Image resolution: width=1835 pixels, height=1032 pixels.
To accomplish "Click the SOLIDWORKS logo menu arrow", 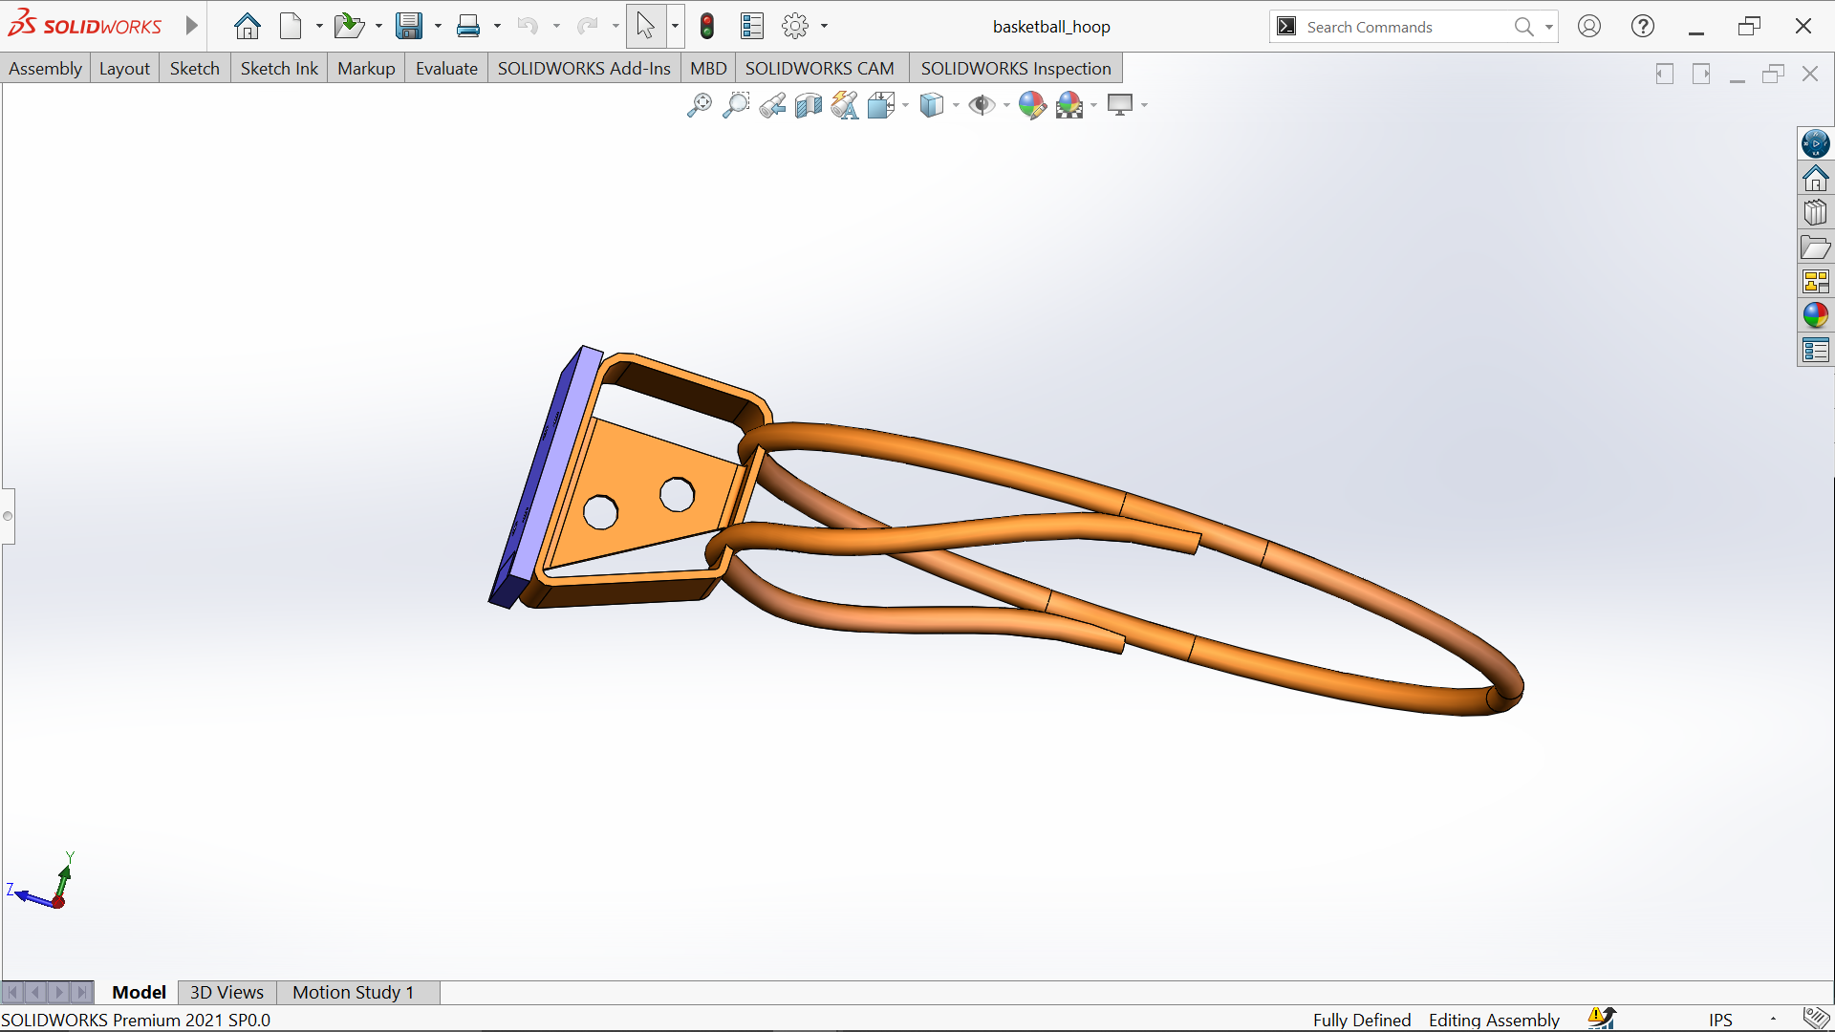I will pos(192,26).
